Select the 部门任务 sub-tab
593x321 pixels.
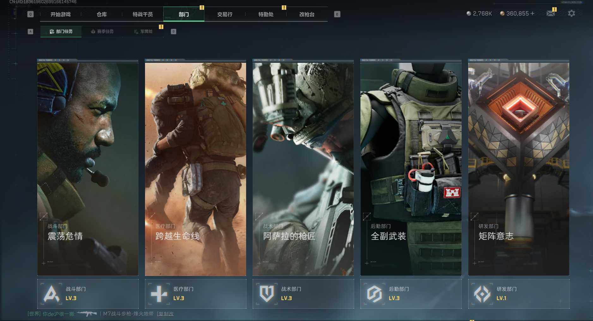click(61, 32)
